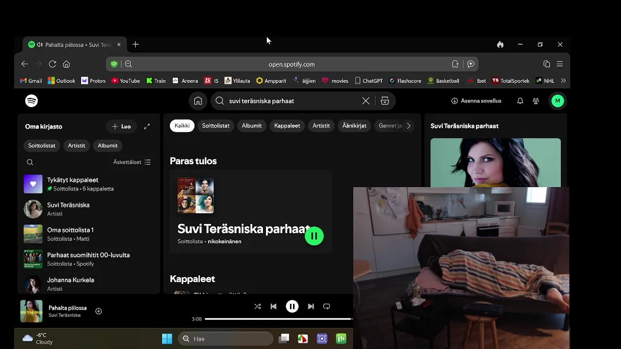Open Oma soittolista 1
The height and width of the screenshot is (349, 621).
[88, 234]
